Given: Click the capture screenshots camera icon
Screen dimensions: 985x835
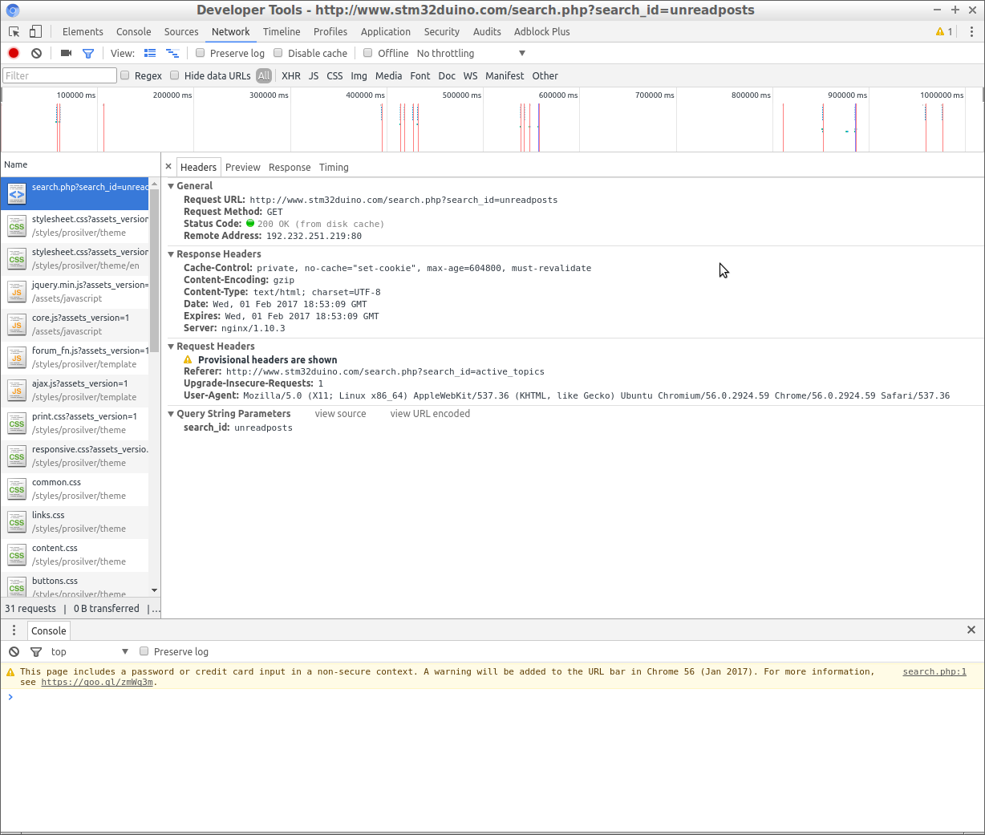Looking at the screenshot, I should [x=66, y=53].
